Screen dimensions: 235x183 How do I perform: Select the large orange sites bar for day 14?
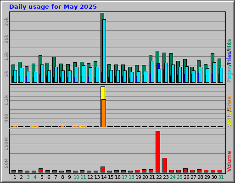(104, 113)
